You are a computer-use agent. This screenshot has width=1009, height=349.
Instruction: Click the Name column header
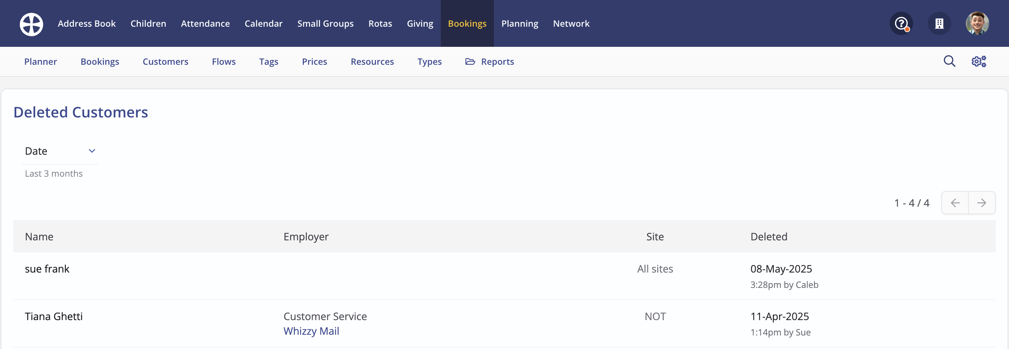point(39,236)
